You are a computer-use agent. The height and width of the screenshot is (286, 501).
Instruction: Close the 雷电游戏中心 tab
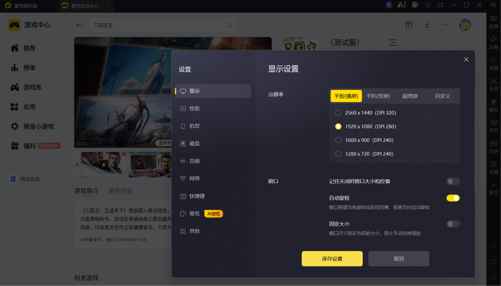109,6
